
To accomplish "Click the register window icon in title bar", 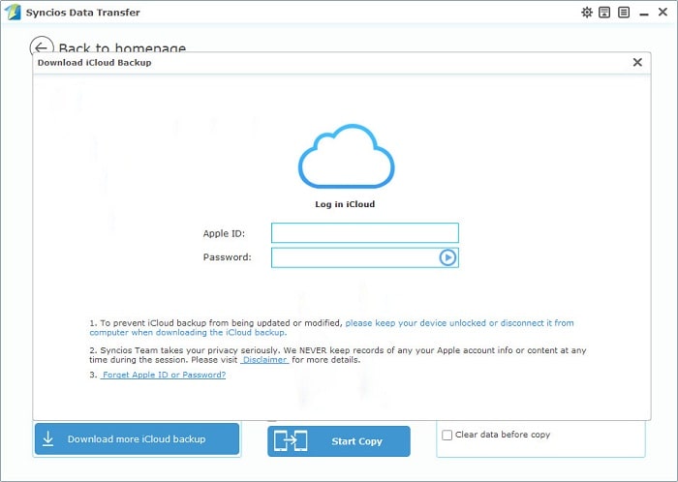I will tap(604, 12).
